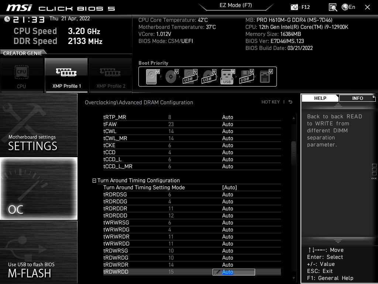This screenshot has width=378, height=284.
Task: Open the M-FLASH section
Action: [x=39, y=252]
